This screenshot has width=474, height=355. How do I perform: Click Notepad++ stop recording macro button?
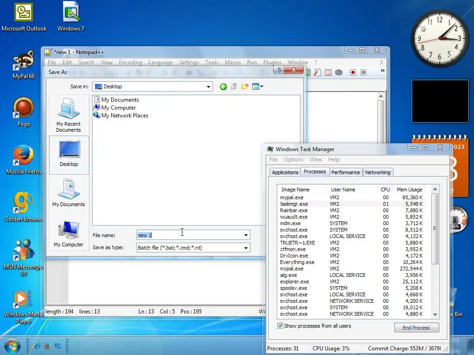[364, 73]
